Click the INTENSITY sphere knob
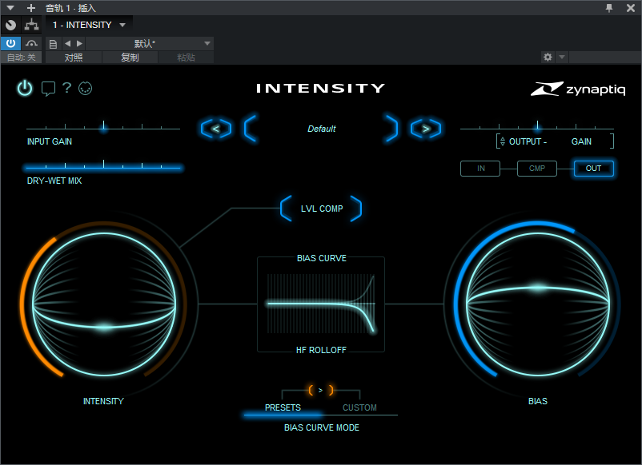The image size is (642, 465). pyautogui.click(x=104, y=304)
